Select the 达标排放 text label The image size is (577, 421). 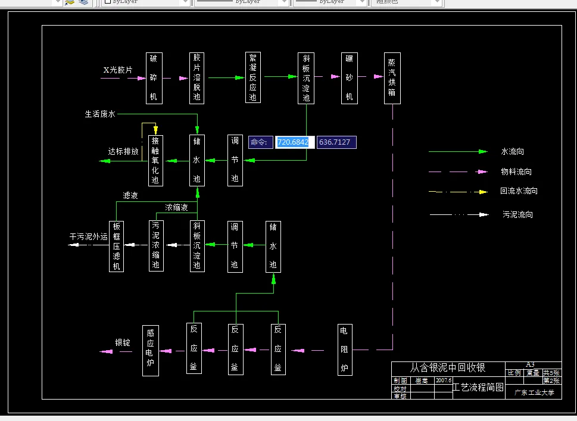pos(123,151)
